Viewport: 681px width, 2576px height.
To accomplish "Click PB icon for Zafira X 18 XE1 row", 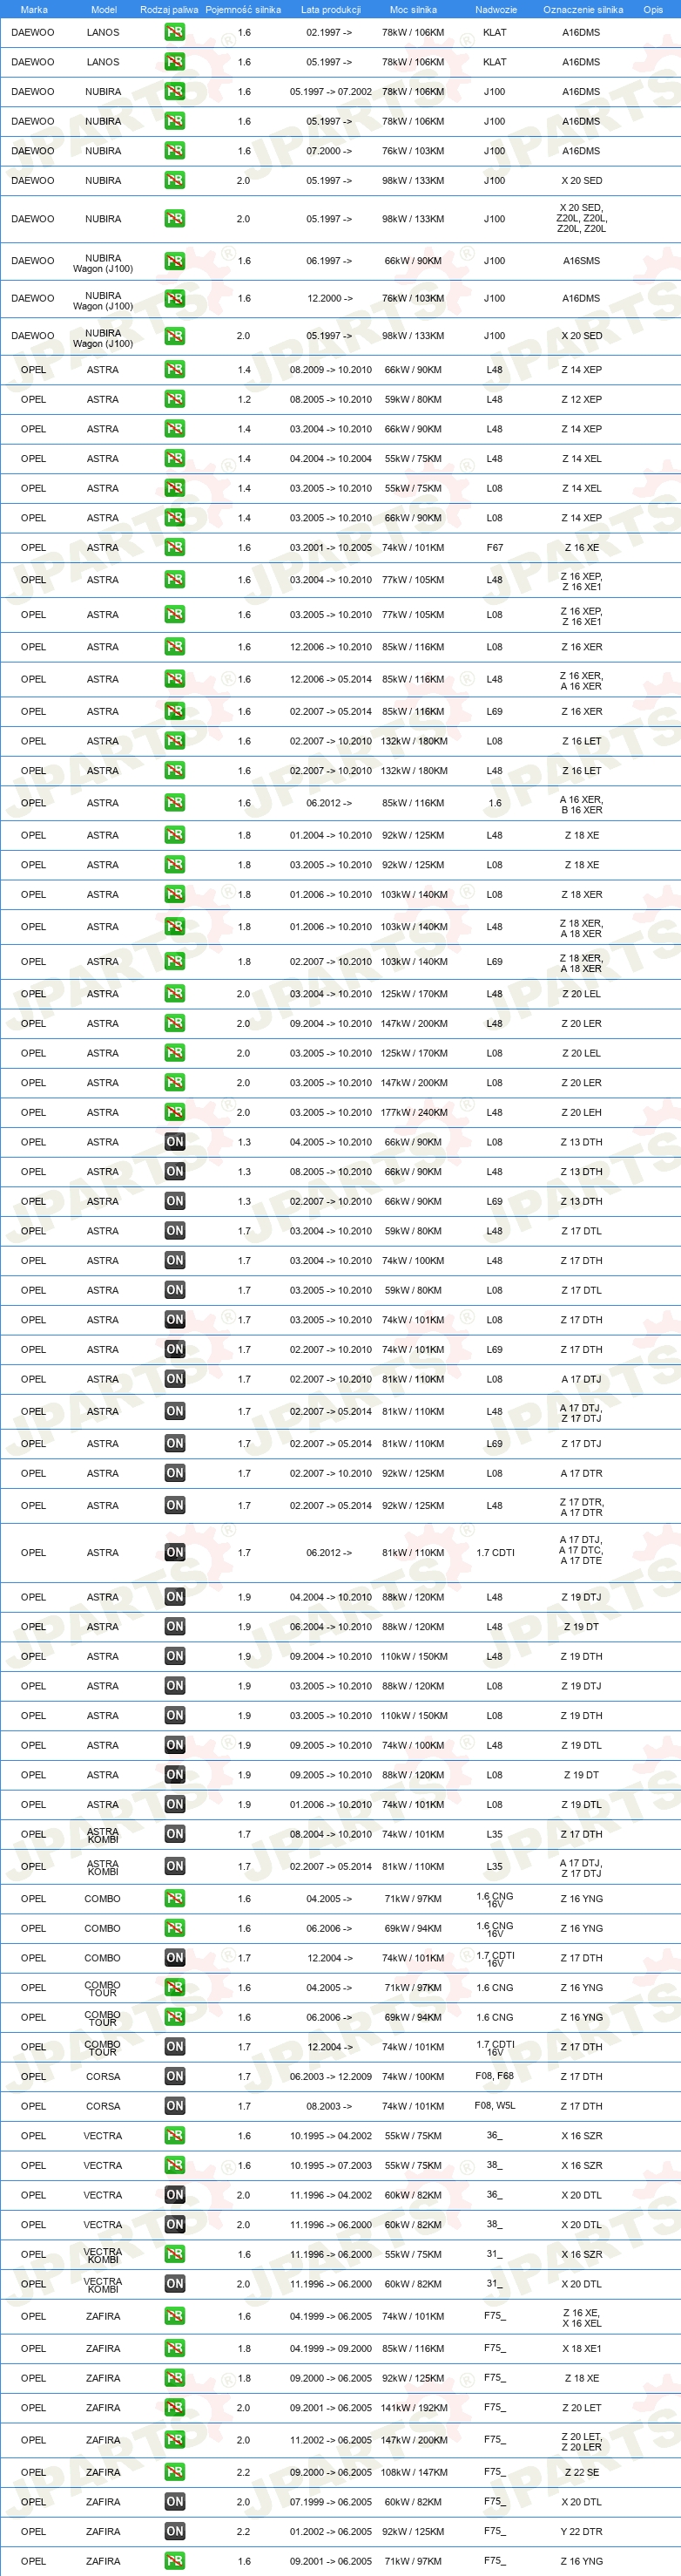I will (175, 2348).
